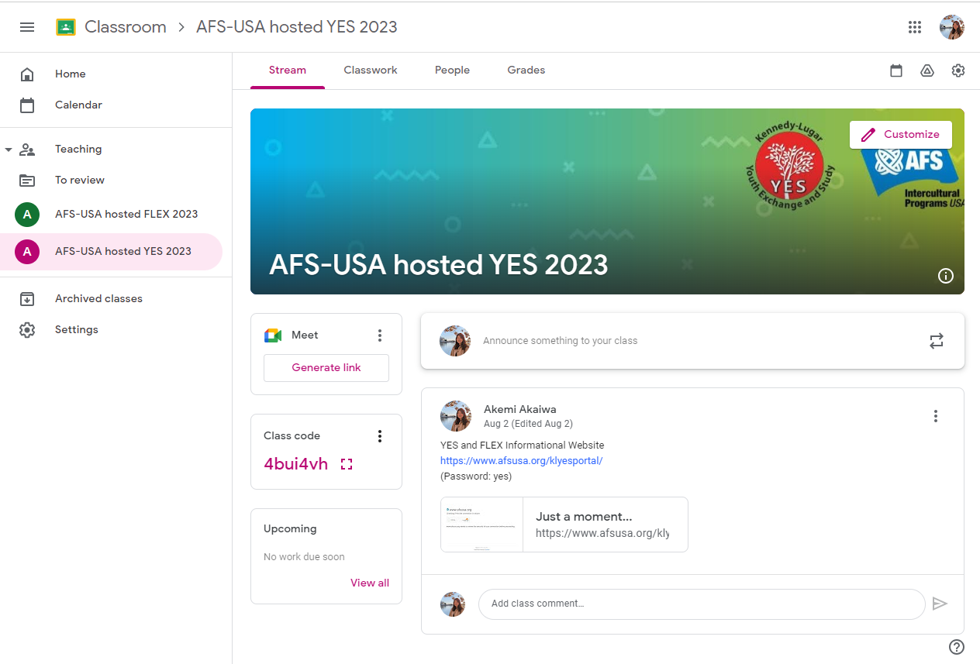Click the Google Classroom logo icon
The width and height of the screenshot is (980, 664).
tap(66, 27)
